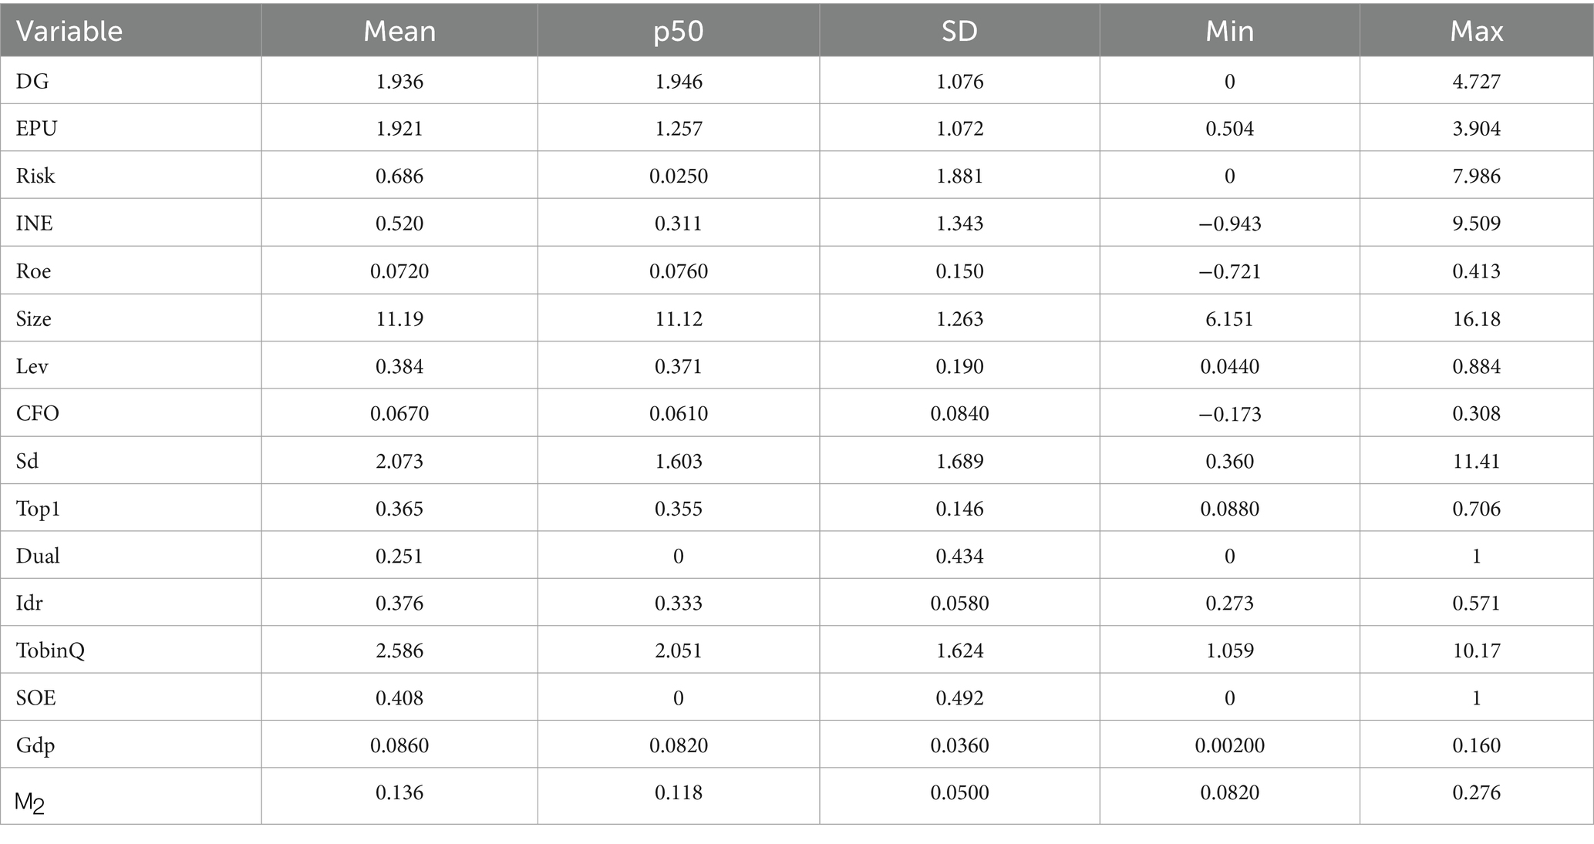The width and height of the screenshot is (1594, 844).
Task: Select INE minimum value −0.943
Action: click(x=1229, y=224)
